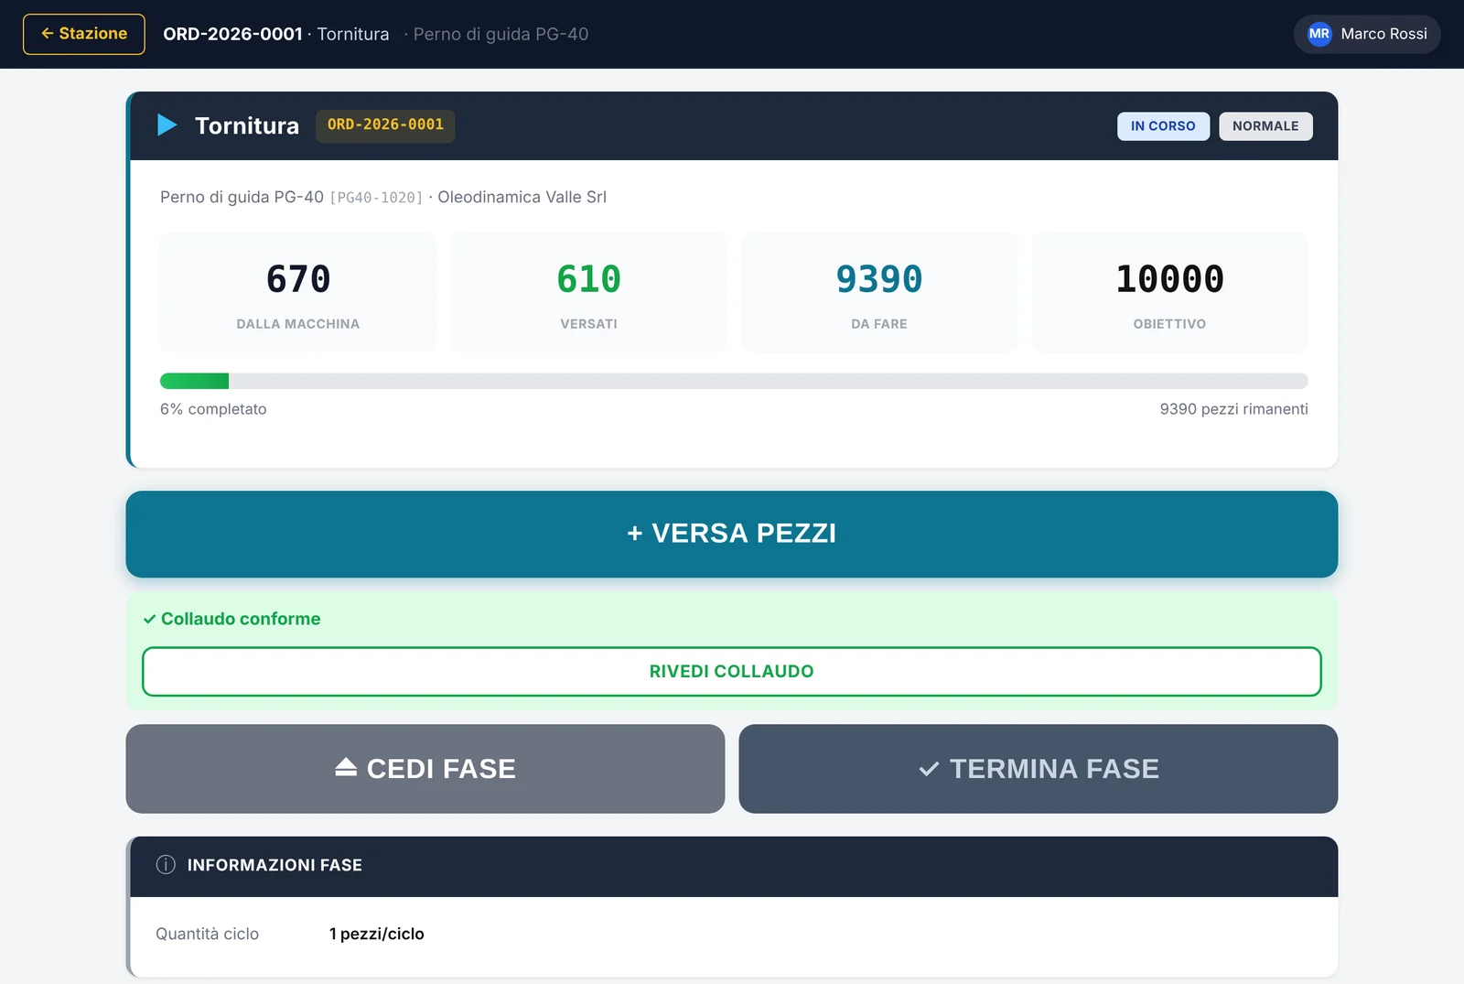The width and height of the screenshot is (1464, 984).
Task: Click the blue play icon beside Tornitura
Action: pyautogui.click(x=167, y=124)
